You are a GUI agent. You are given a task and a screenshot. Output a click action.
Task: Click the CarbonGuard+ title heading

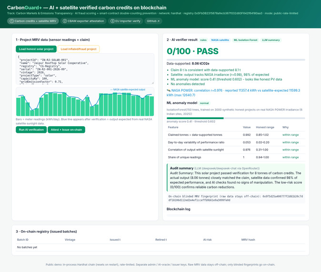pyautogui.click(x=87, y=8)
